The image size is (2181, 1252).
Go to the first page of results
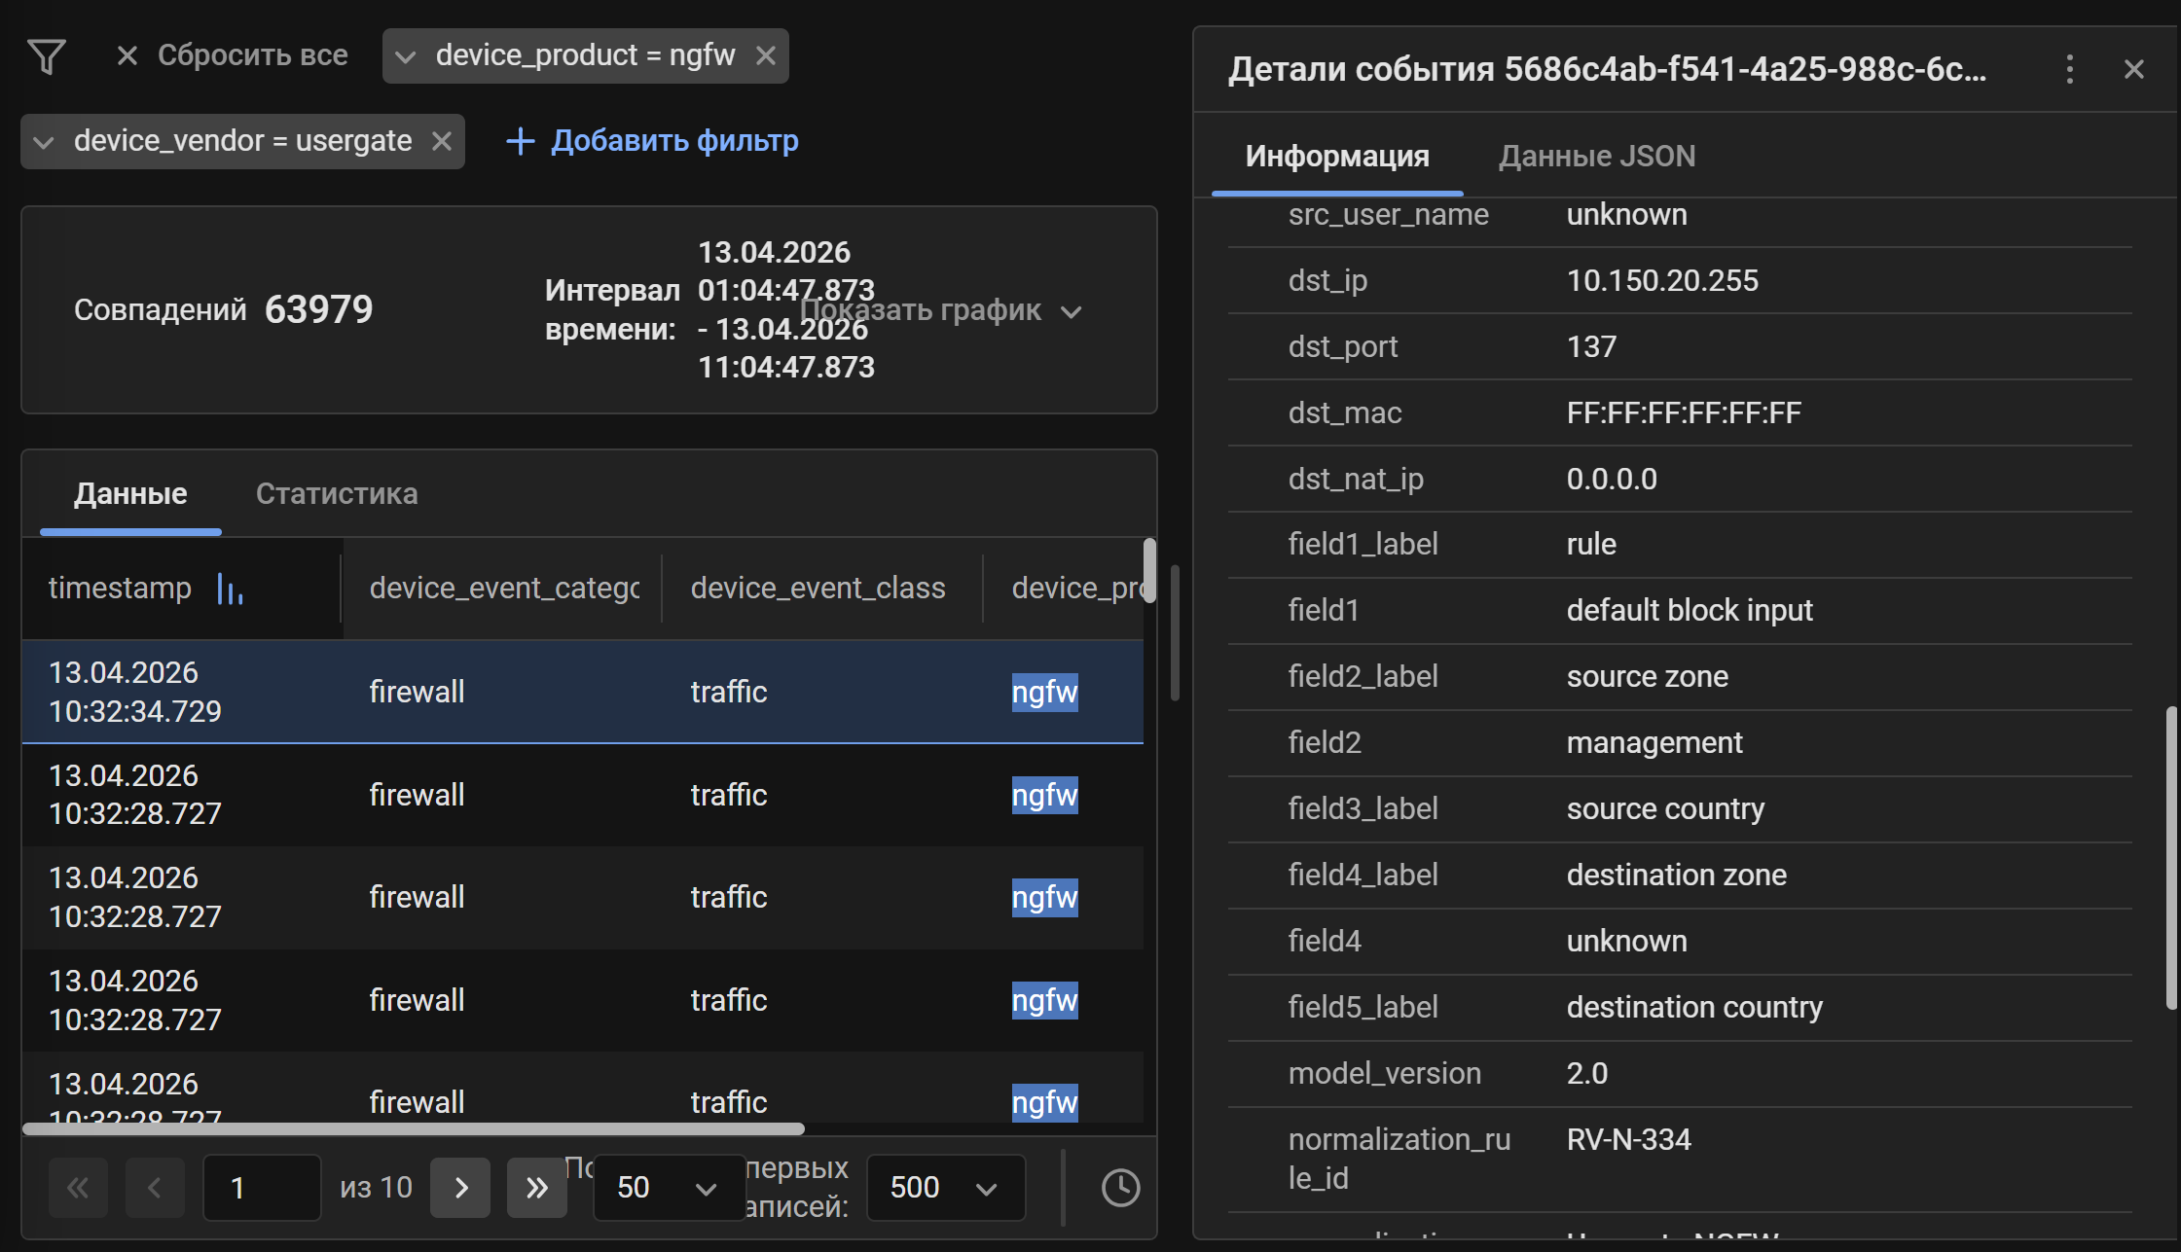tap(78, 1187)
